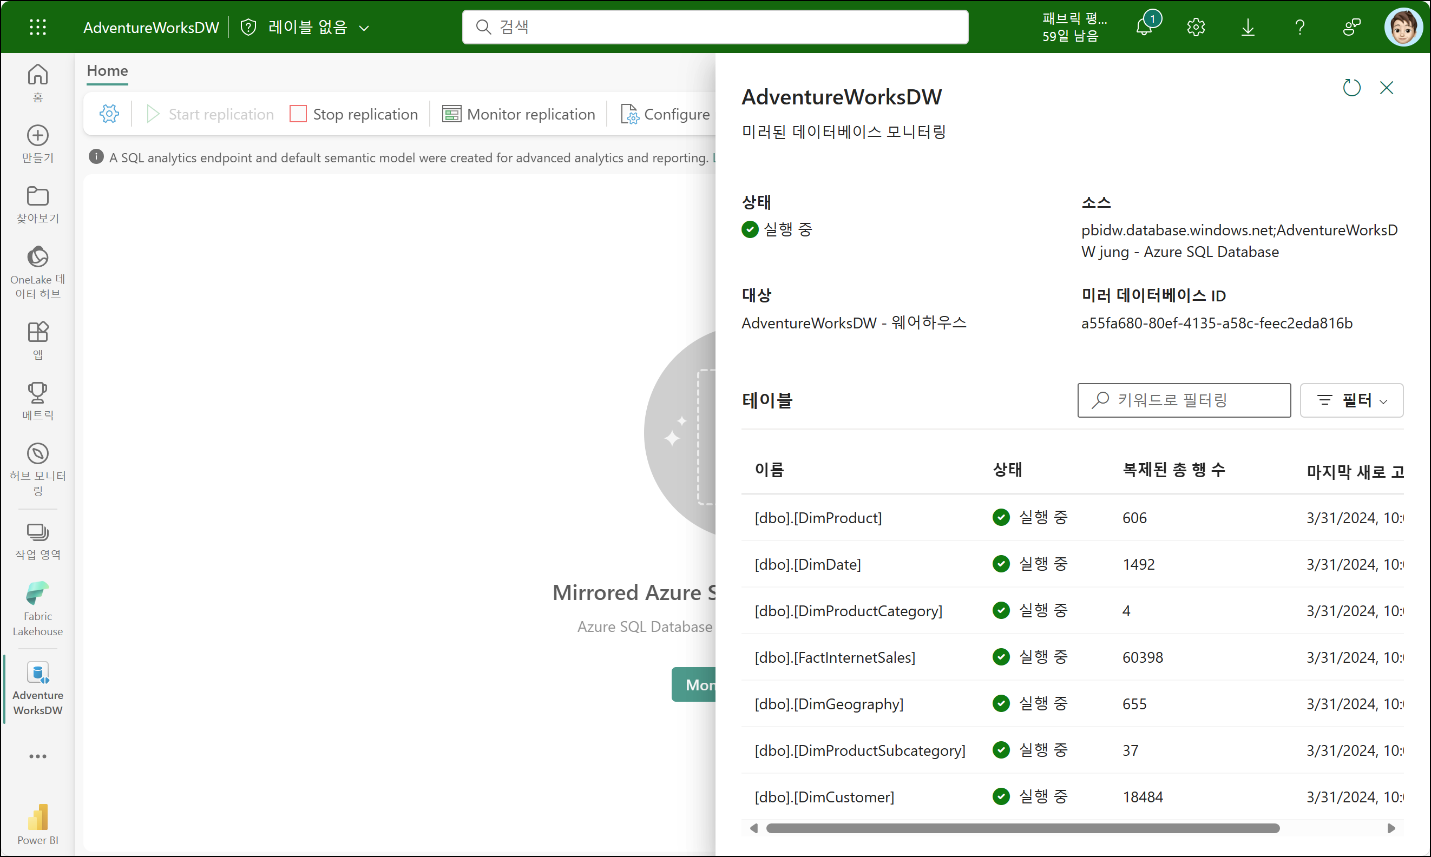Refresh the monitoring panel
This screenshot has width=1431, height=857.
1351,88
